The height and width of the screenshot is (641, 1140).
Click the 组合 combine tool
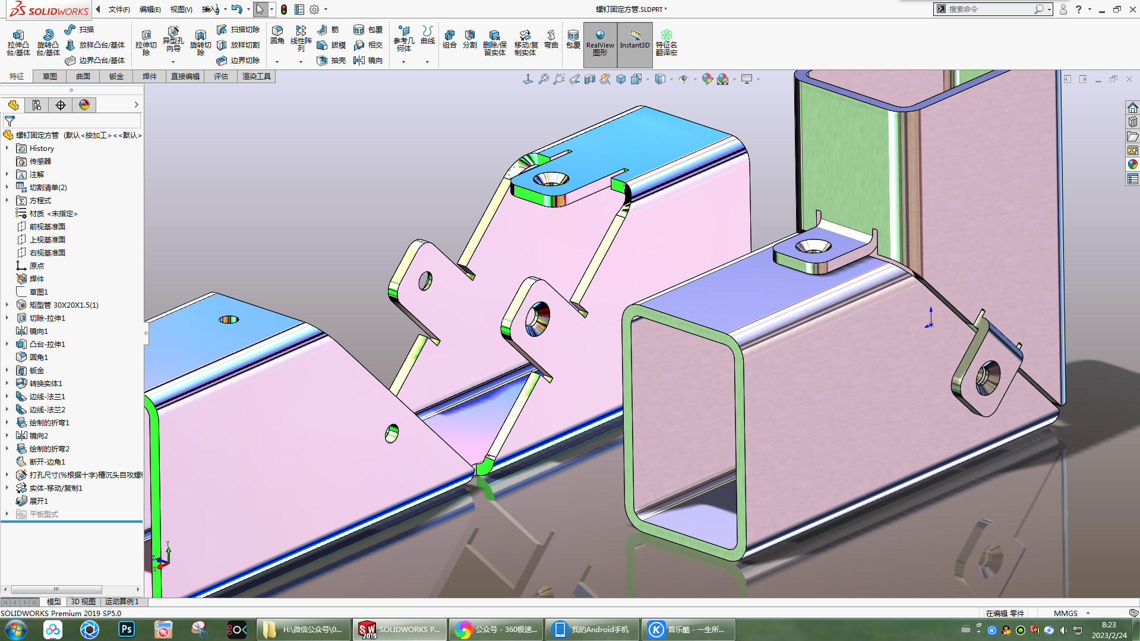click(450, 39)
